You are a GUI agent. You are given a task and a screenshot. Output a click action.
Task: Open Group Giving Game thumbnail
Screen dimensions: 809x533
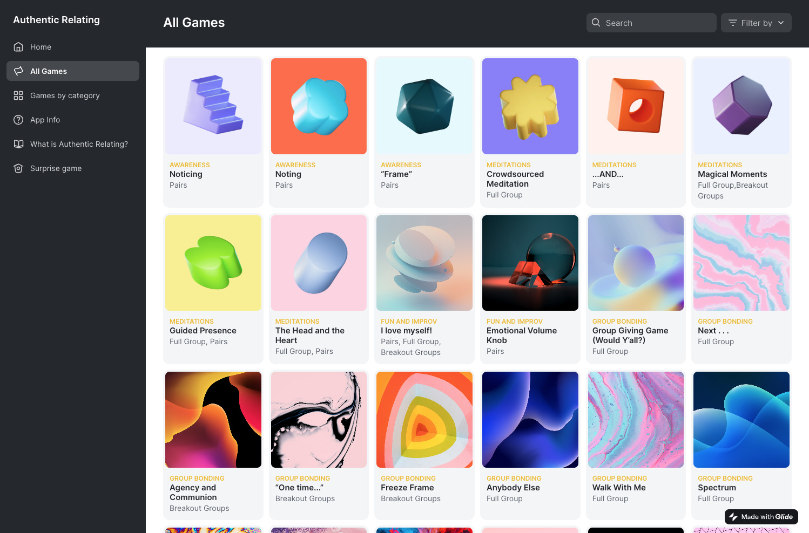click(636, 263)
